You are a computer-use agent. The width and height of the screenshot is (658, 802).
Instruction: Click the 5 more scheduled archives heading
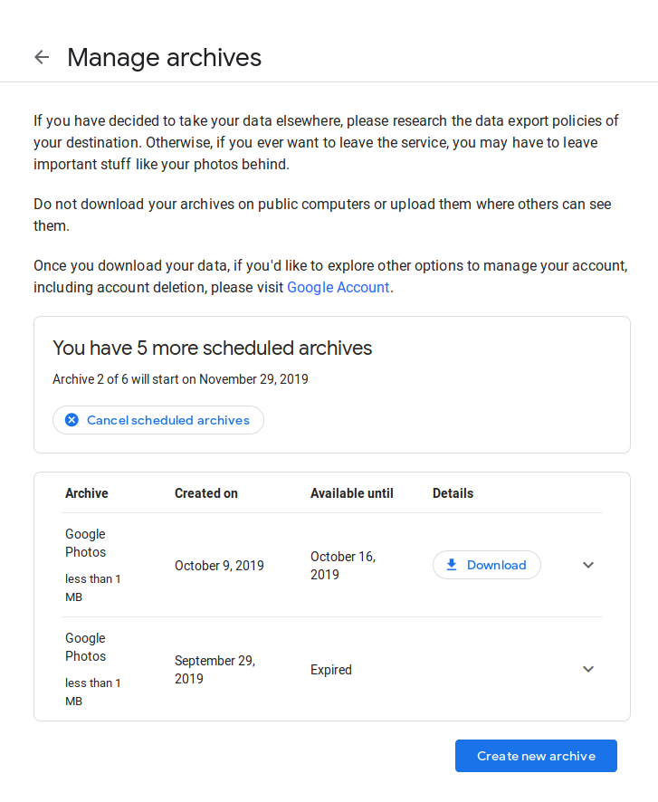(x=212, y=348)
